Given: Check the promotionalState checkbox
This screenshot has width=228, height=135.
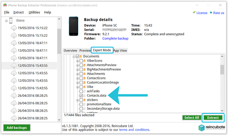Looking at the screenshot, I should pos(81,104).
